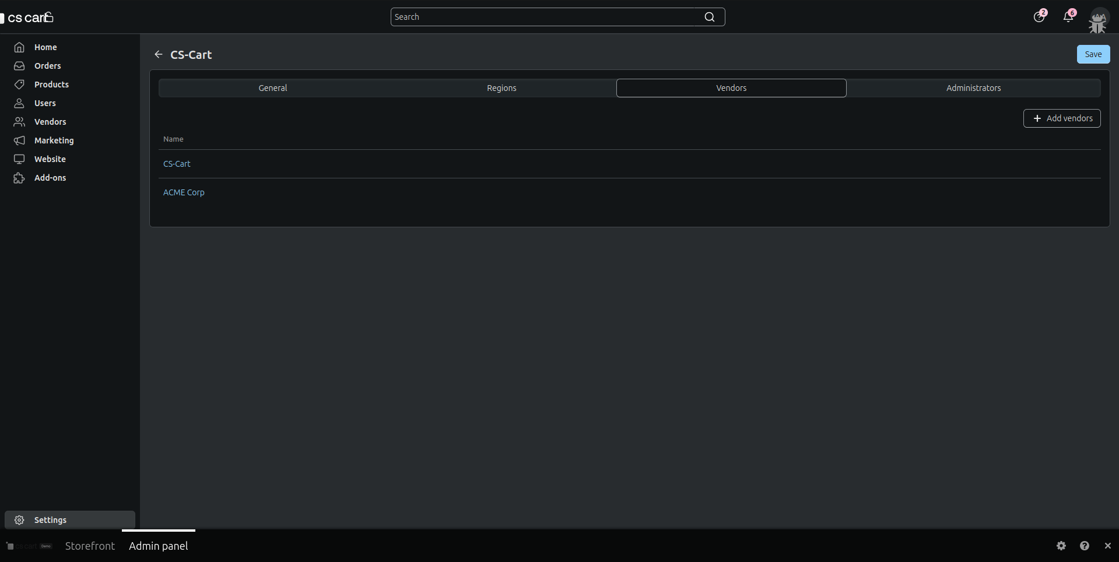Image resolution: width=1119 pixels, height=562 pixels.
Task: Click the Vendors people icon in sidebar
Action: 19,122
